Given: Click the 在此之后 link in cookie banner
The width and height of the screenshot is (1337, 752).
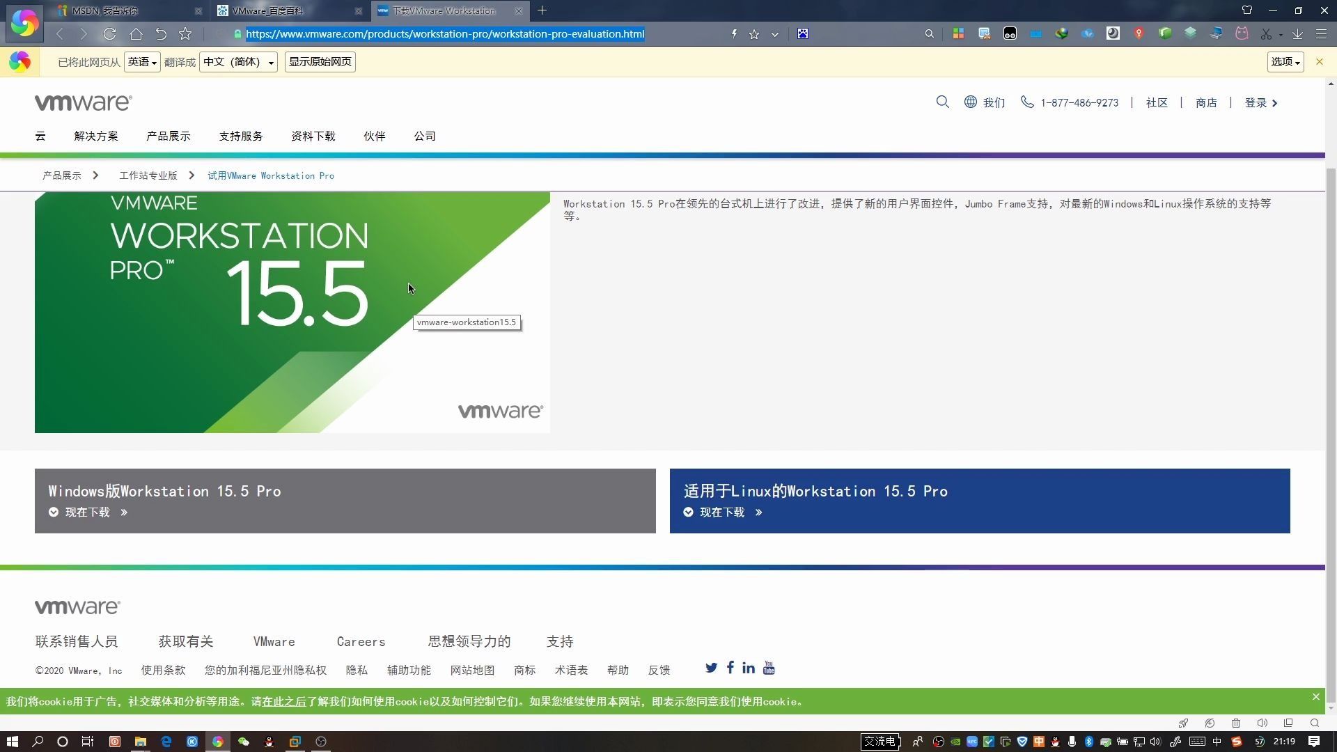Looking at the screenshot, I should coord(284,702).
